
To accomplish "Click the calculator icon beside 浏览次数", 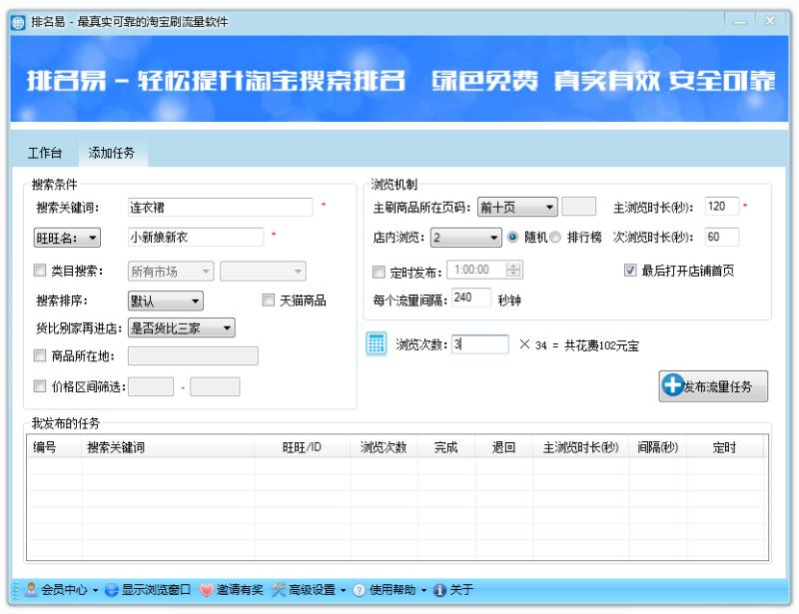I will click(377, 344).
